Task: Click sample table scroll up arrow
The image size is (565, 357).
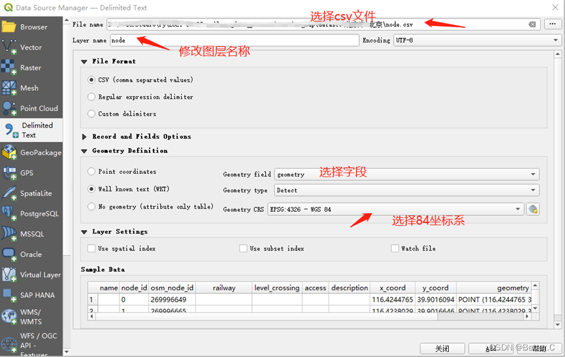Action: click(x=536, y=286)
